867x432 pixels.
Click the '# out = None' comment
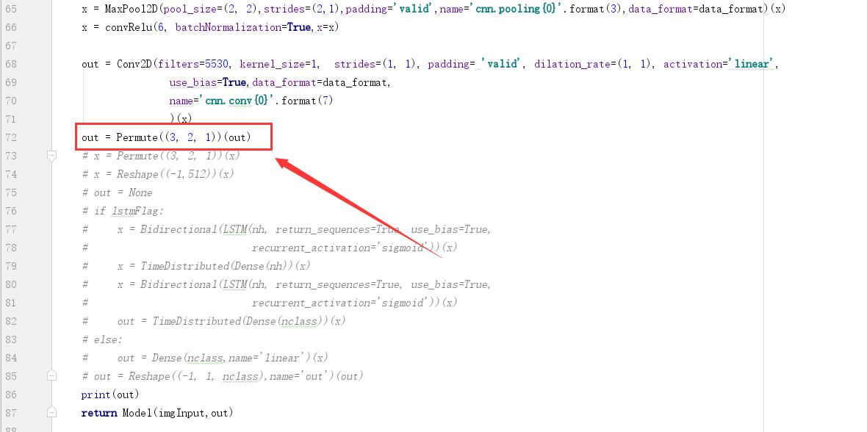[x=117, y=192]
